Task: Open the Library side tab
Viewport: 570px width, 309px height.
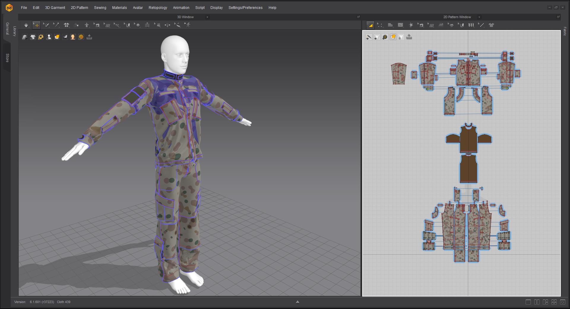Action: point(15,31)
